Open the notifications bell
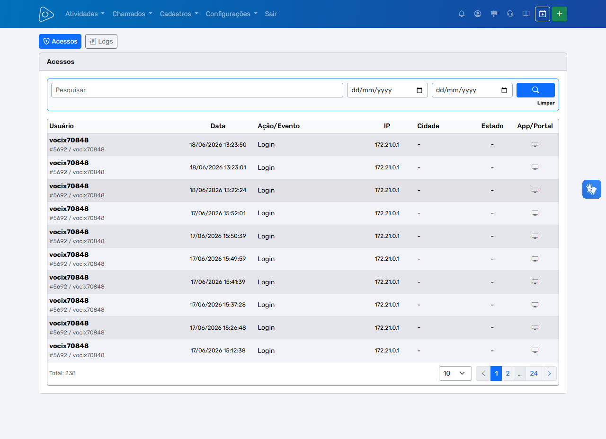 (x=462, y=14)
